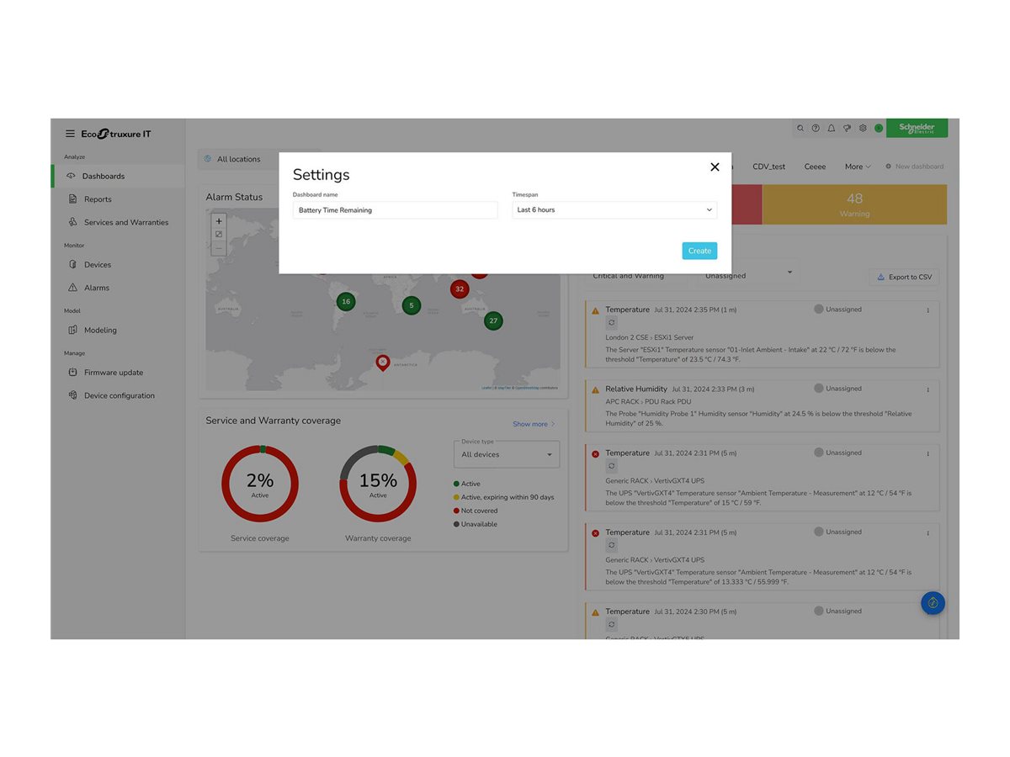Screen dimensions: 1010x757
Task: Click the Firmware update sidebar icon
Action: (x=73, y=373)
